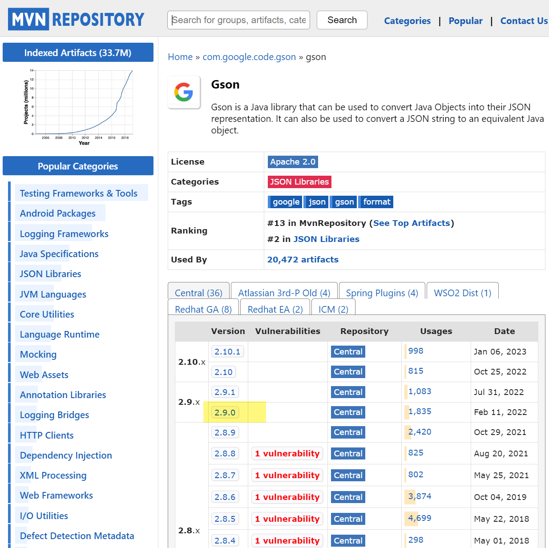
Task: Click the MVN Repository logo
Action: pyautogui.click(x=76, y=19)
